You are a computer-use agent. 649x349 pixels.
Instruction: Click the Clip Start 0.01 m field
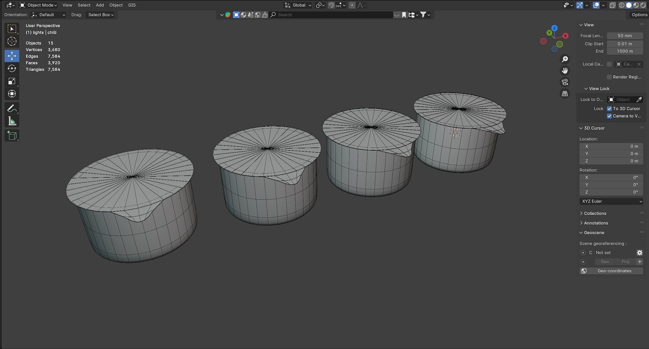coord(625,44)
